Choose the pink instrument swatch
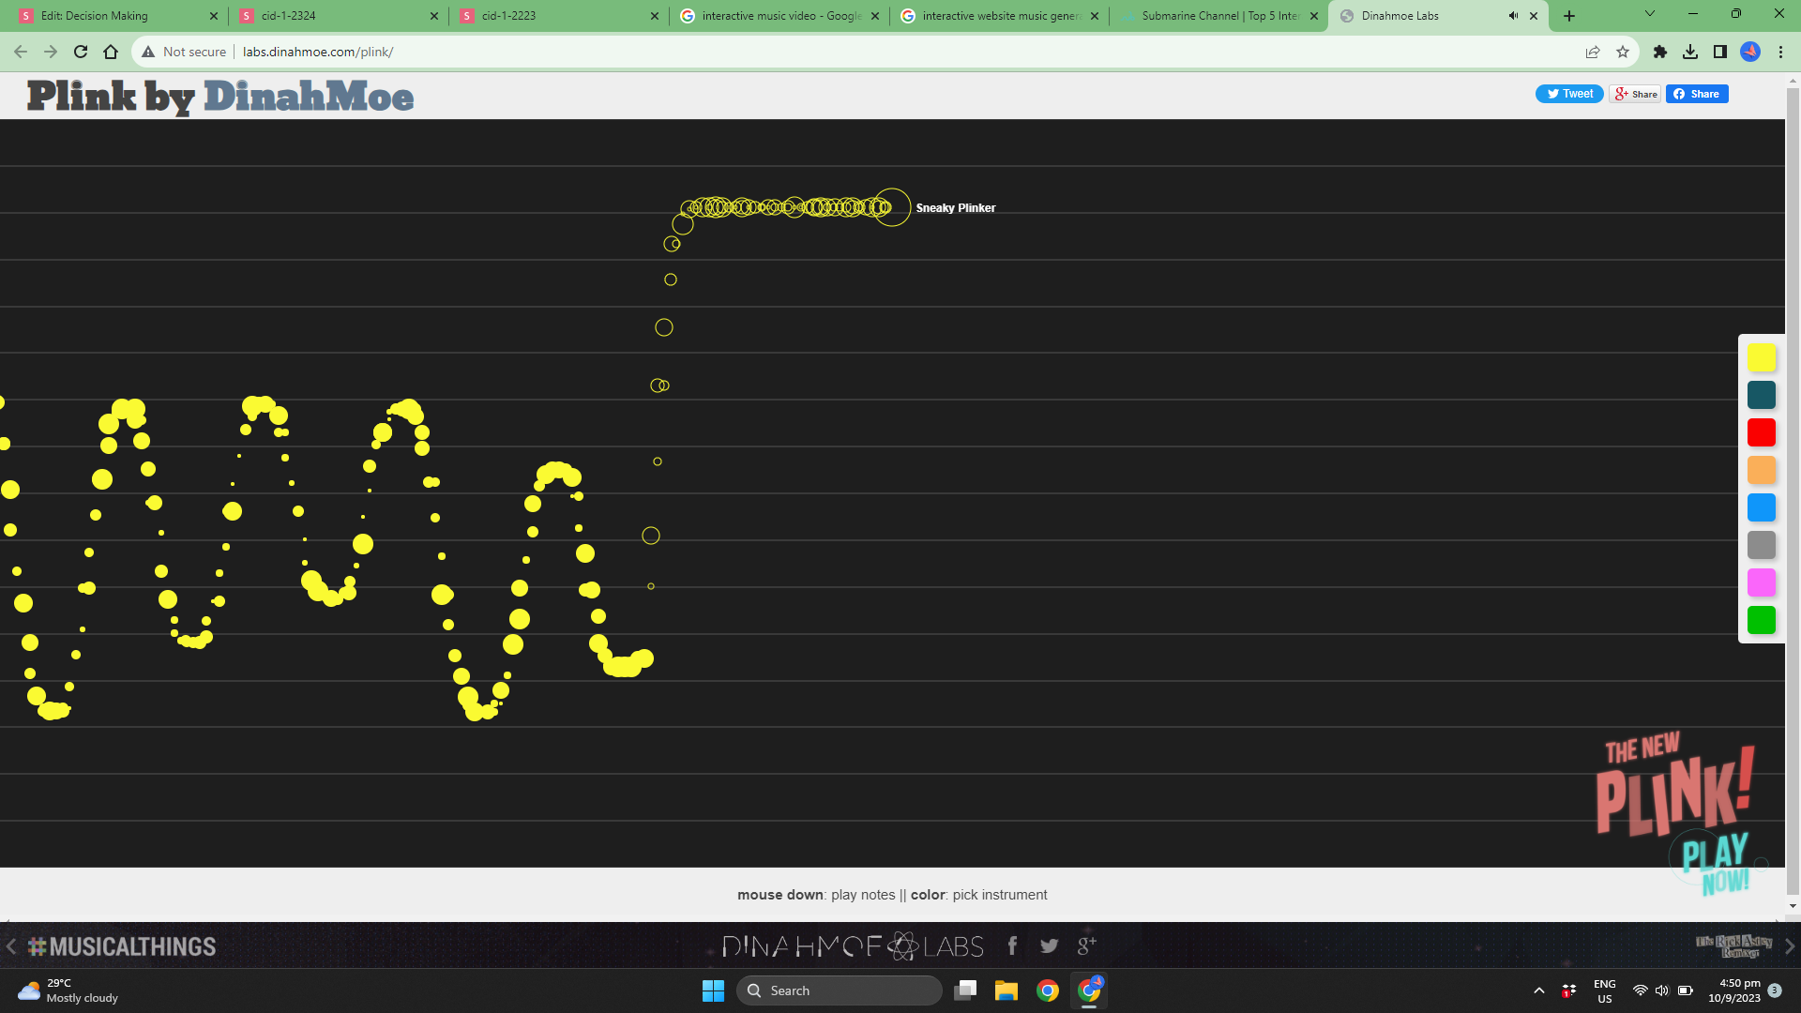This screenshot has width=1801, height=1013. point(1761,582)
